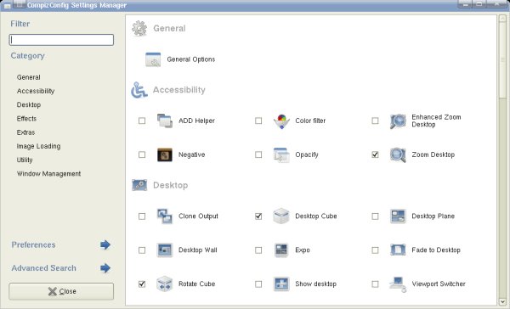510x309 pixels.
Task: Open the Desktop Wall plugin icon
Action: [165, 250]
